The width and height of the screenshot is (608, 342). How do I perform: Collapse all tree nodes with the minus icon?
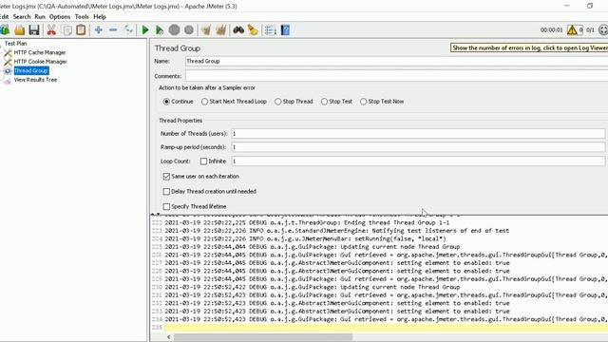click(x=113, y=29)
